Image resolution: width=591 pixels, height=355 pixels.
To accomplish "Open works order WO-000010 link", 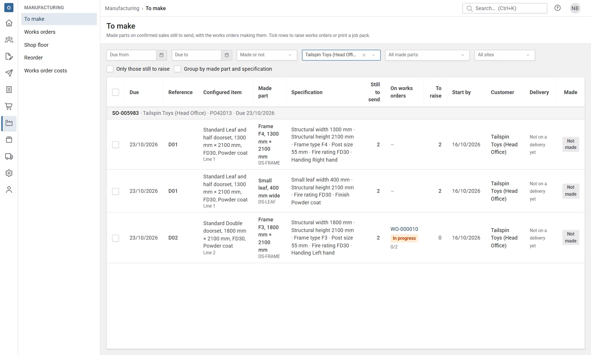I will coord(404,229).
